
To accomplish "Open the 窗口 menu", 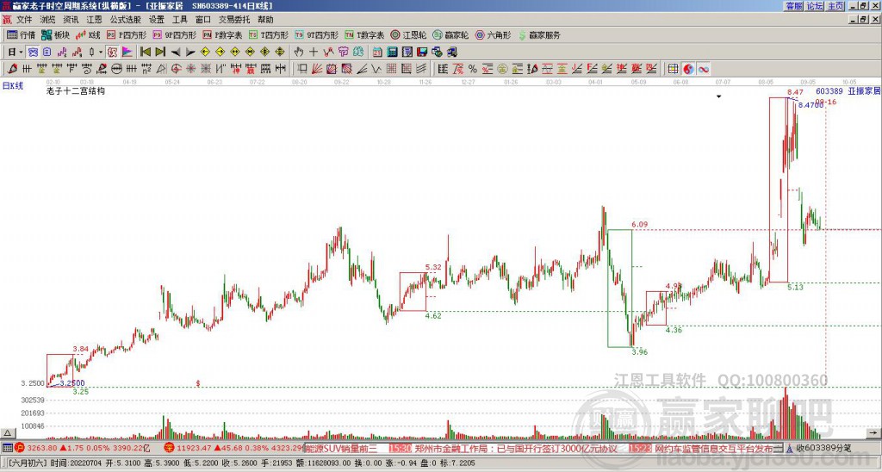I will click(x=203, y=20).
